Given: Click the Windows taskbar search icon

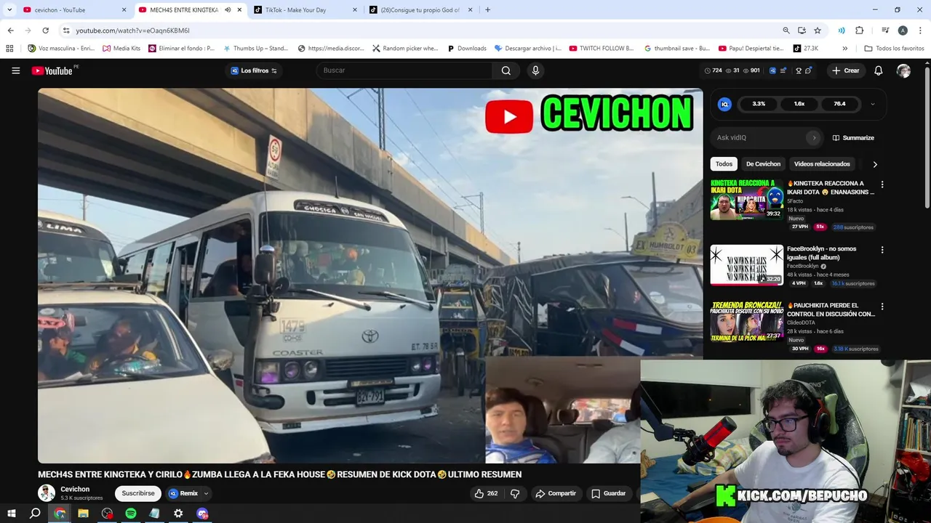Looking at the screenshot, I should click(35, 514).
